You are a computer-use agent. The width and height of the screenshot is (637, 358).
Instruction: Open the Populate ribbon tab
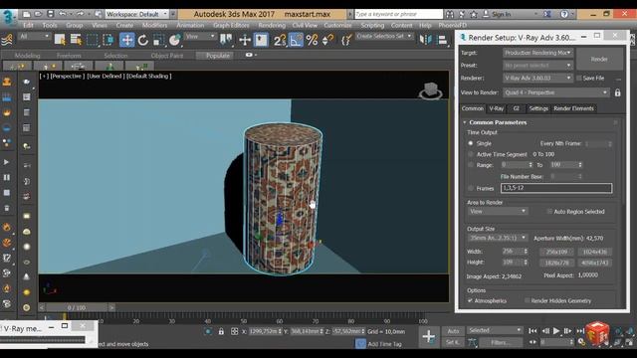[217, 56]
